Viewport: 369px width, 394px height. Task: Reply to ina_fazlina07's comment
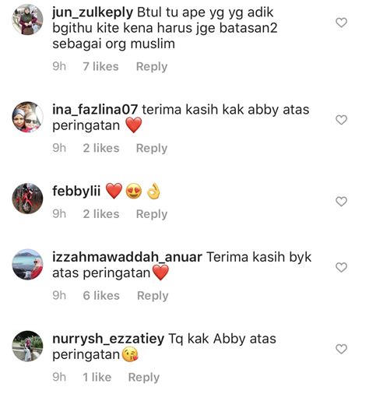pos(152,148)
